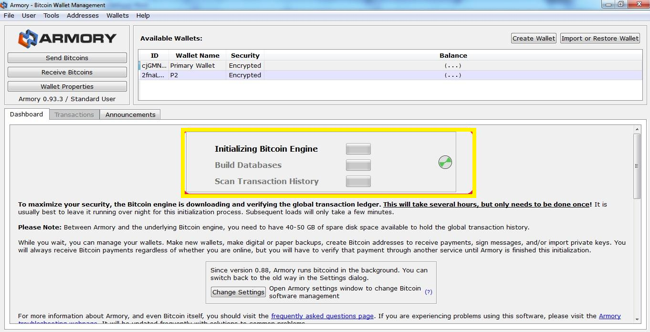Minimize the Armory window

point(608,5)
